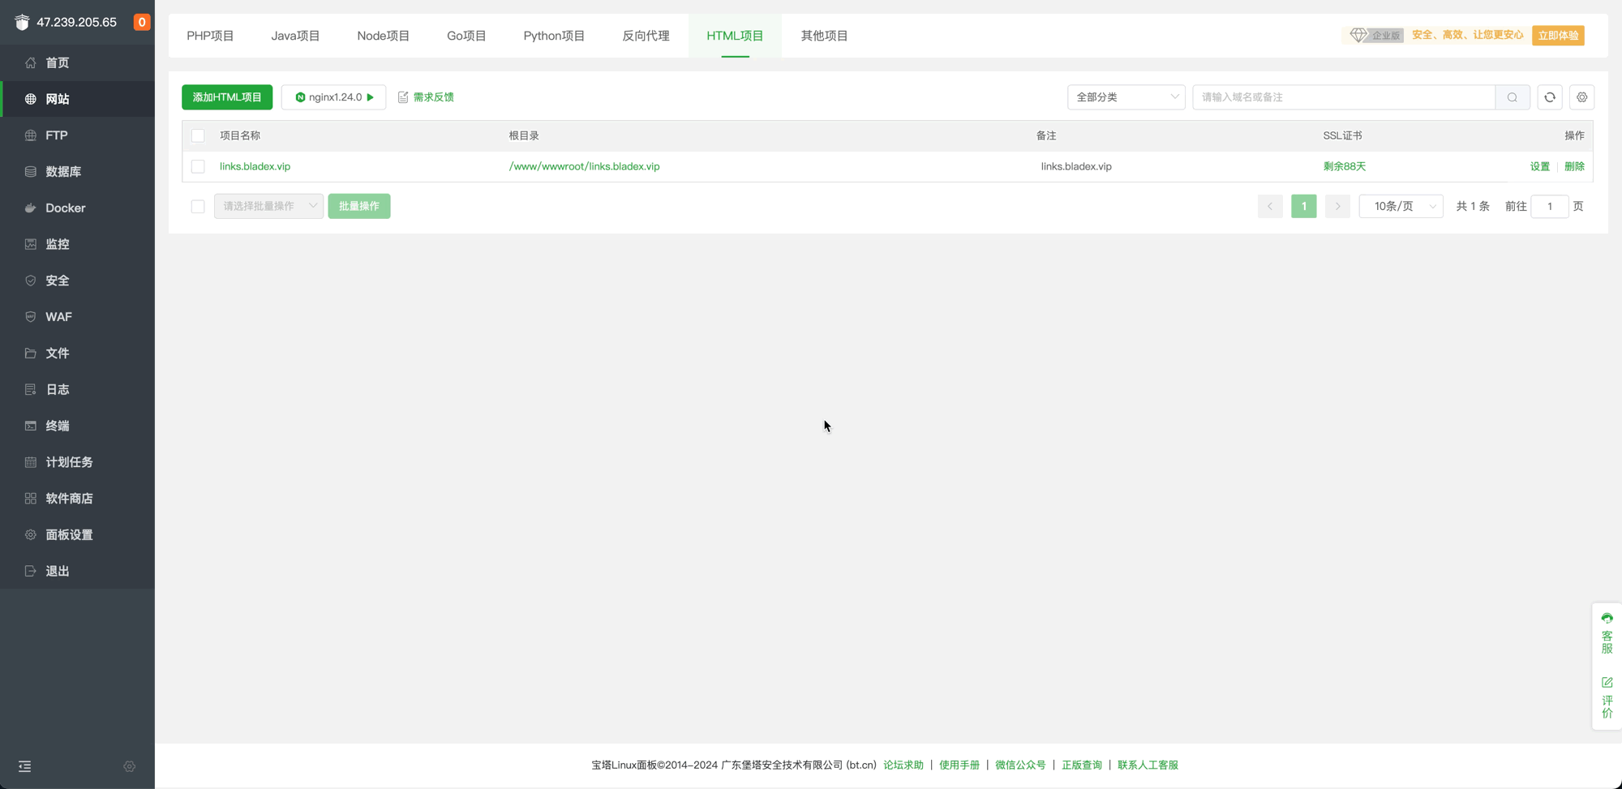
Task: Open 客服 customer service widget
Action: [x=1607, y=633]
